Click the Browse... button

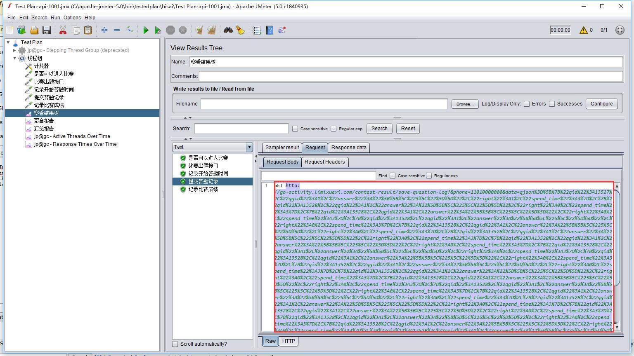coord(465,104)
